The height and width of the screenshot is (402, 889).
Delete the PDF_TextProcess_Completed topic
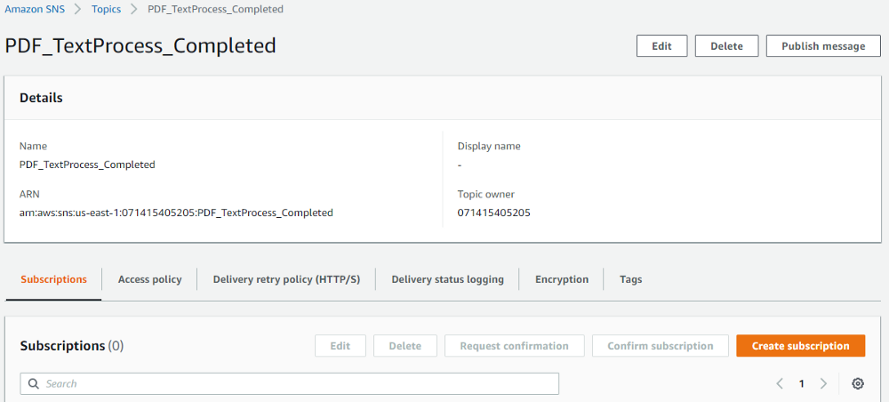pyautogui.click(x=726, y=46)
